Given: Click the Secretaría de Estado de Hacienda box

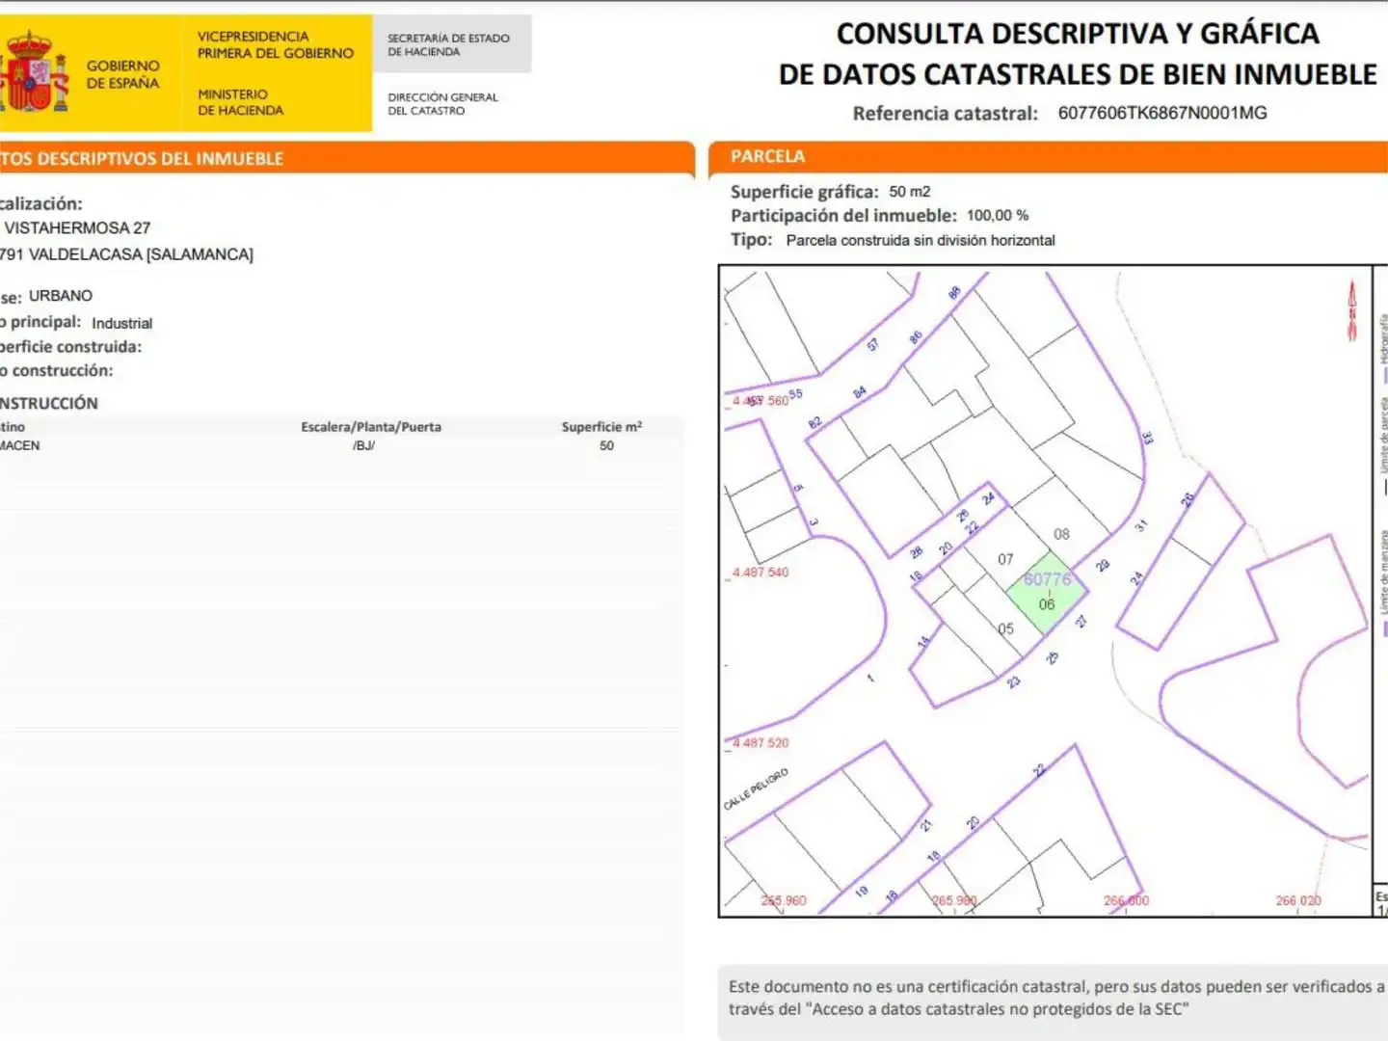Looking at the screenshot, I should tap(451, 44).
